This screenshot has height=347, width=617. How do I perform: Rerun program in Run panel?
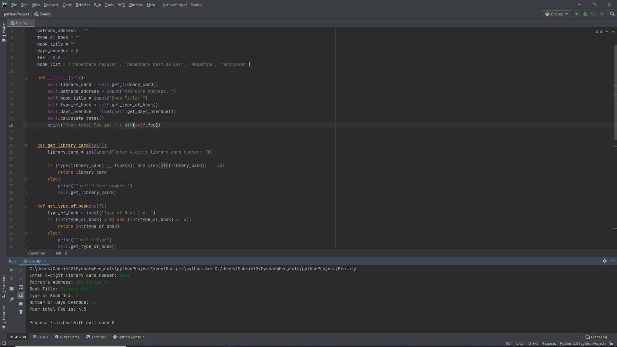coord(12,270)
